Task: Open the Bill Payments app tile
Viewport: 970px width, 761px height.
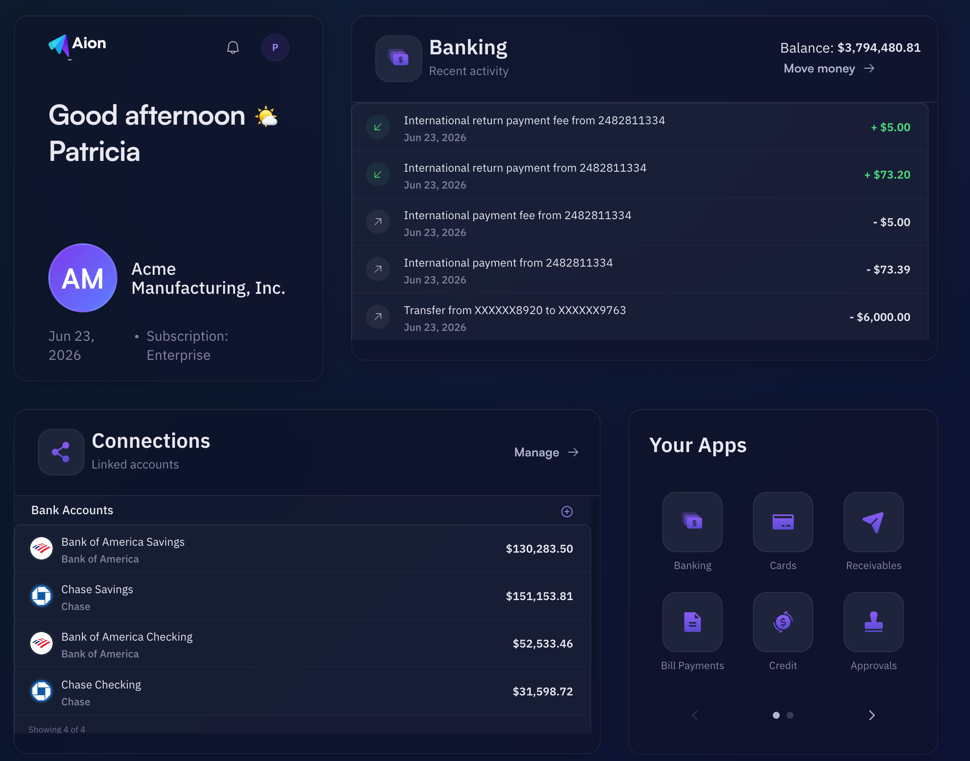Action: pos(693,622)
